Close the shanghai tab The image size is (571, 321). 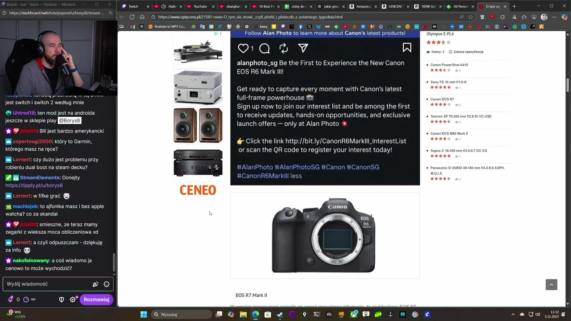pyautogui.click(x=246, y=6)
